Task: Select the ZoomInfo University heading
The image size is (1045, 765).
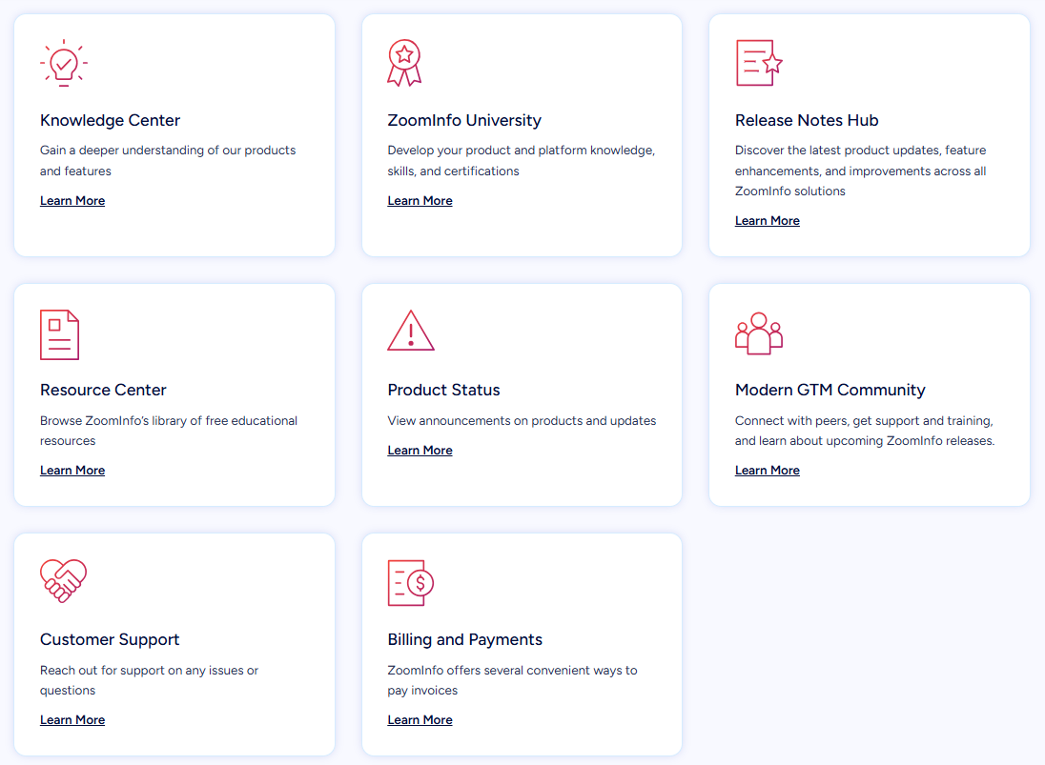Action: click(x=464, y=120)
